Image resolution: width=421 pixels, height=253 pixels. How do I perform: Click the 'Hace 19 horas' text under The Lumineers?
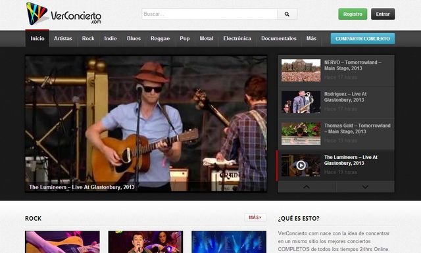point(341,172)
